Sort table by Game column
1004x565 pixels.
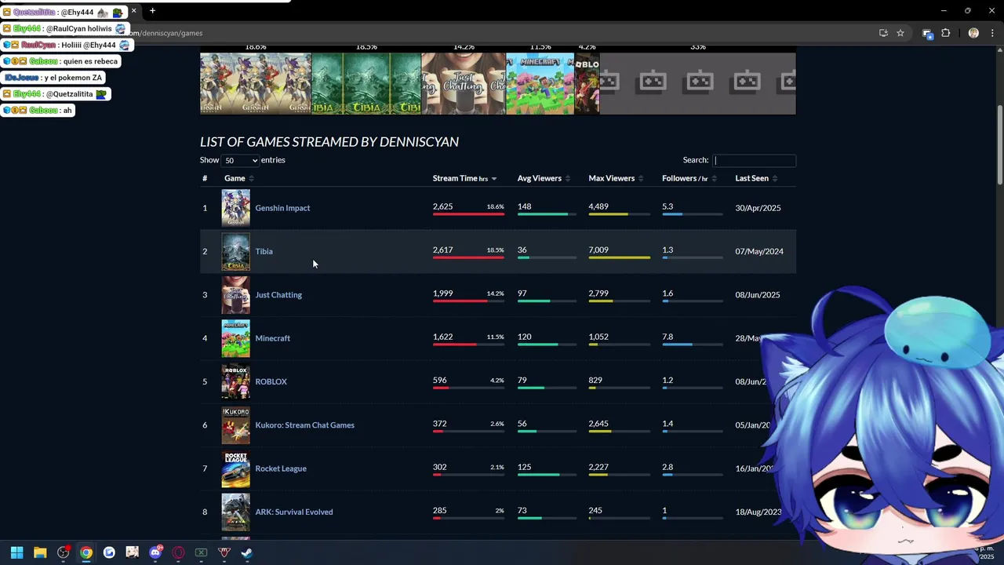click(238, 178)
